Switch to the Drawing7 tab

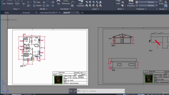[x=26, y=13]
